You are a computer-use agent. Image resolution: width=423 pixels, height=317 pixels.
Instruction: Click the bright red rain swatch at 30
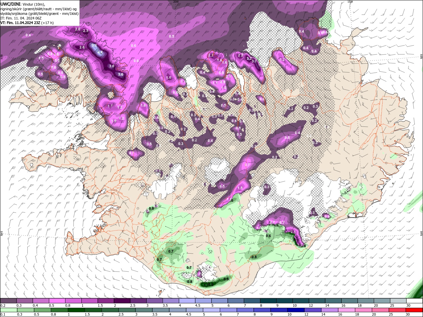(x=414, y=310)
